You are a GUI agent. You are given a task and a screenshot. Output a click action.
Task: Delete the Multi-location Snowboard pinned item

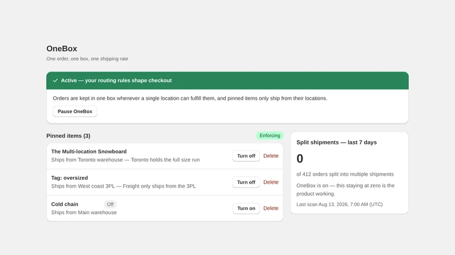point(271,156)
